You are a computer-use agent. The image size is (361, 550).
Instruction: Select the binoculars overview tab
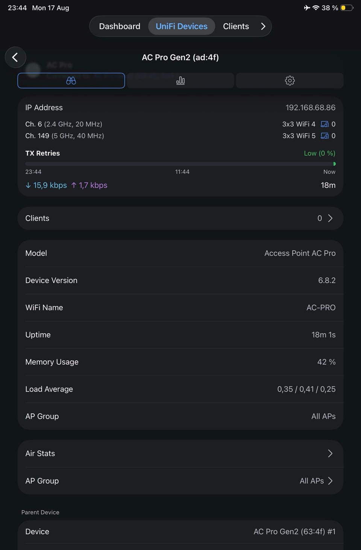point(71,81)
